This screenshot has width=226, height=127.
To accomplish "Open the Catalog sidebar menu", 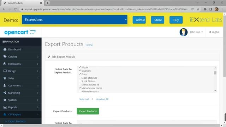I will point(21,56).
